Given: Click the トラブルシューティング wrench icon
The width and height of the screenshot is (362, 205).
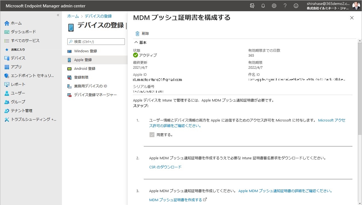Looking at the screenshot, I should coord(7,120).
